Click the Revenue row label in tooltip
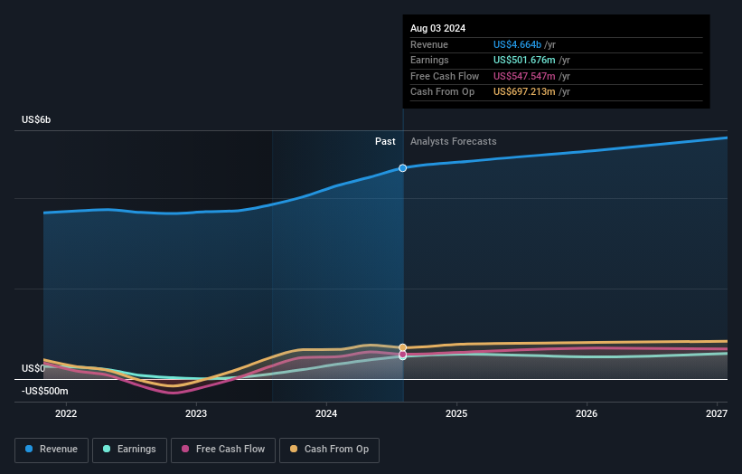 pos(428,44)
